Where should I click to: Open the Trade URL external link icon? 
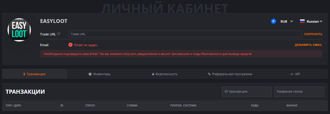click(58, 34)
